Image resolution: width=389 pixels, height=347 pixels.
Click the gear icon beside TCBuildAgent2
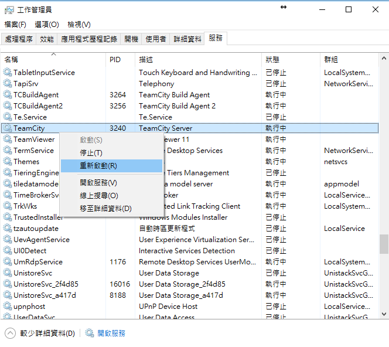pos(8,106)
